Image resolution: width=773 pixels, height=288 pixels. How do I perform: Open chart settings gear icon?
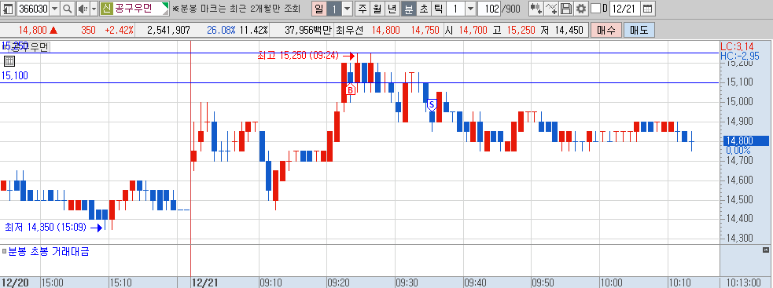(x=581, y=9)
